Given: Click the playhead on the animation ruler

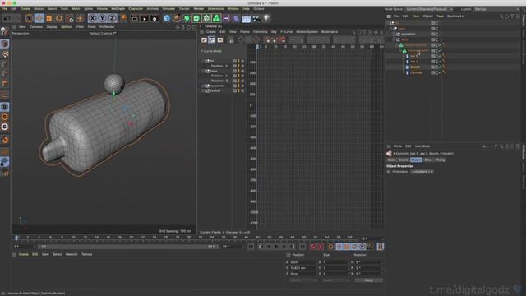Looking at the screenshot, I should coord(16,238).
